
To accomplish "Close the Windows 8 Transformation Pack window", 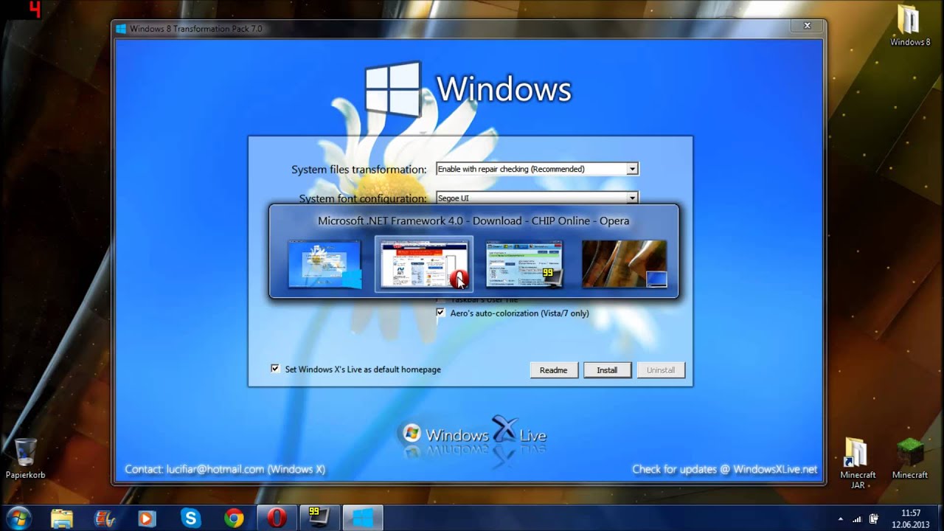I will 807,26.
